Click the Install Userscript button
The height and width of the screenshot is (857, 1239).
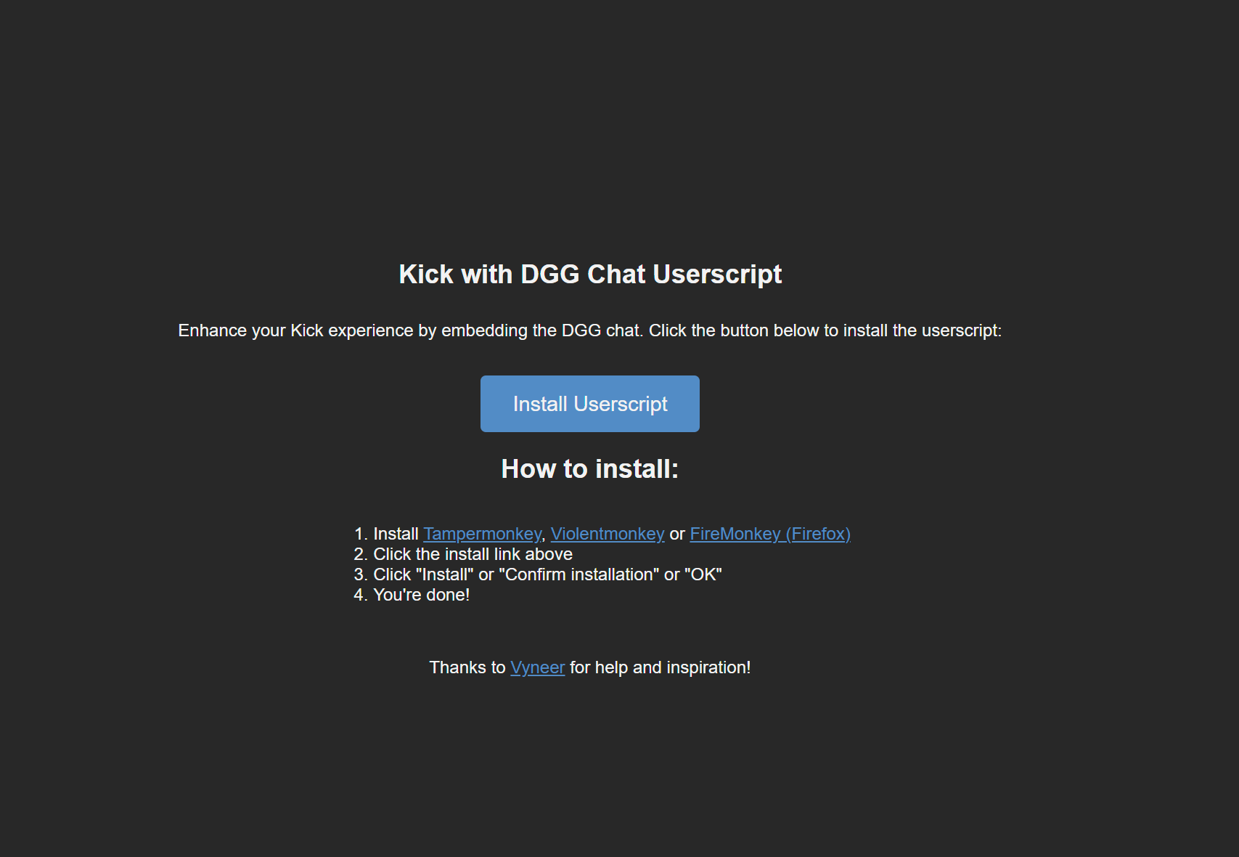click(589, 404)
